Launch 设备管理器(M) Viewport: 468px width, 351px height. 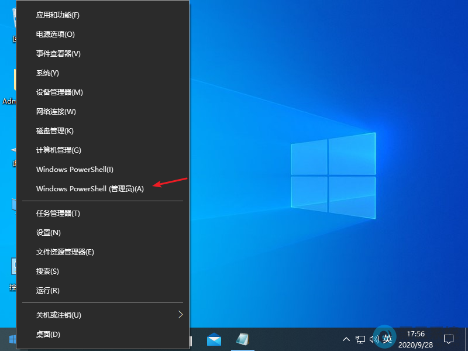tap(59, 92)
